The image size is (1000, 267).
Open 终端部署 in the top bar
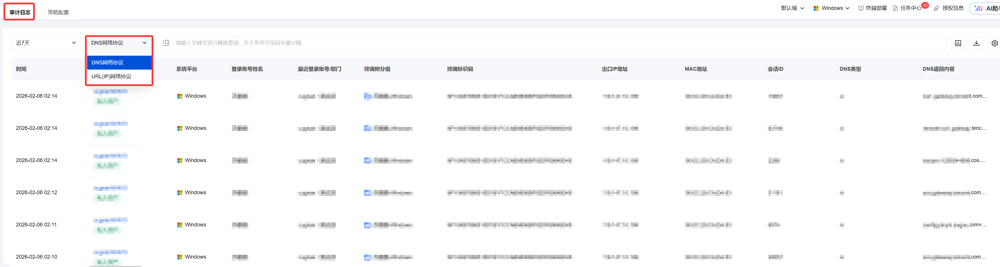pyautogui.click(x=872, y=8)
